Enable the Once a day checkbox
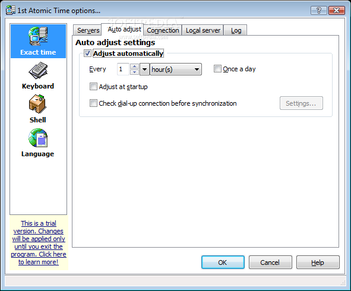This screenshot has height=291, width=351. click(217, 69)
